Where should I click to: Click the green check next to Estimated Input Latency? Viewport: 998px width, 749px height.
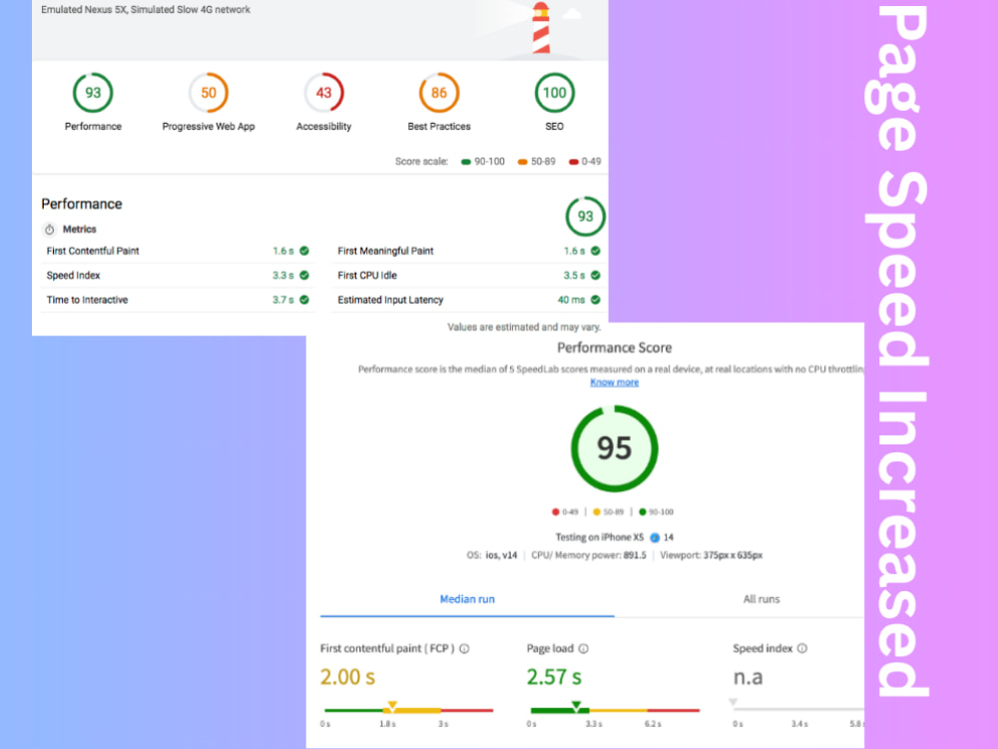(595, 300)
